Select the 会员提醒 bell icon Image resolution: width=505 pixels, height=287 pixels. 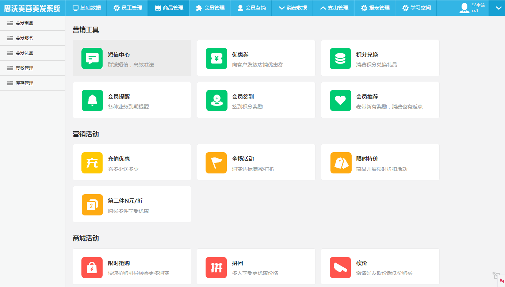(x=92, y=100)
